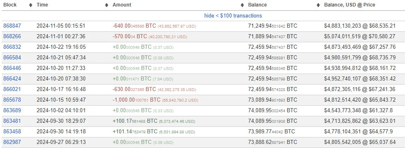Click sort arrows beside Balance header
405x148 pixels.
coord(318,5)
